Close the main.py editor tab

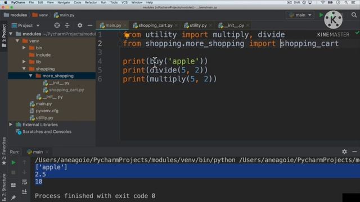pyautogui.click(x=125, y=25)
